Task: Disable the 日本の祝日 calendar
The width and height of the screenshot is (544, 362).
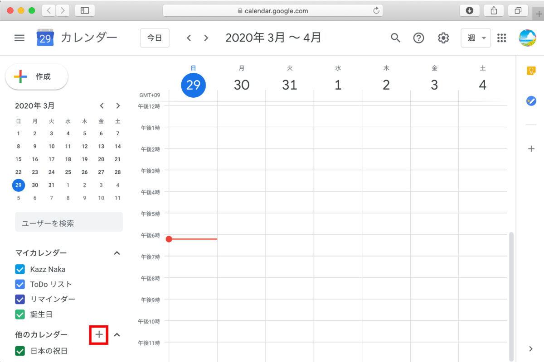Action: tap(19, 351)
